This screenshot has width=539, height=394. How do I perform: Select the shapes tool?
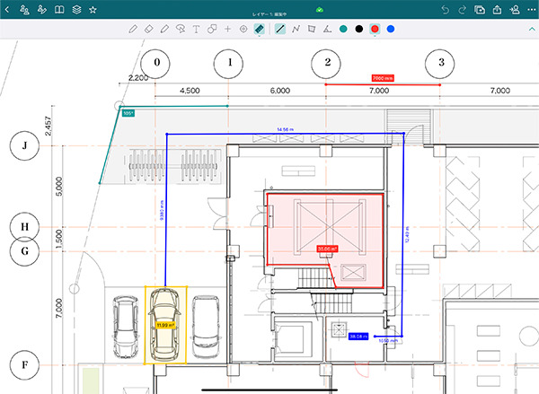tap(212, 30)
